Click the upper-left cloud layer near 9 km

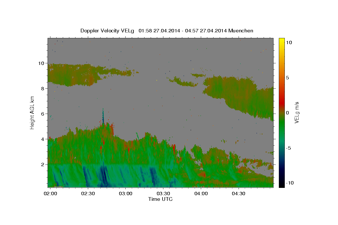[73, 75]
